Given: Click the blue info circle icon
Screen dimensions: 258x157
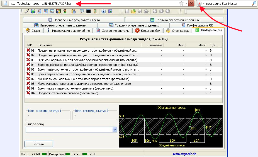Looking at the screenshot, I should click(x=103, y=11).
